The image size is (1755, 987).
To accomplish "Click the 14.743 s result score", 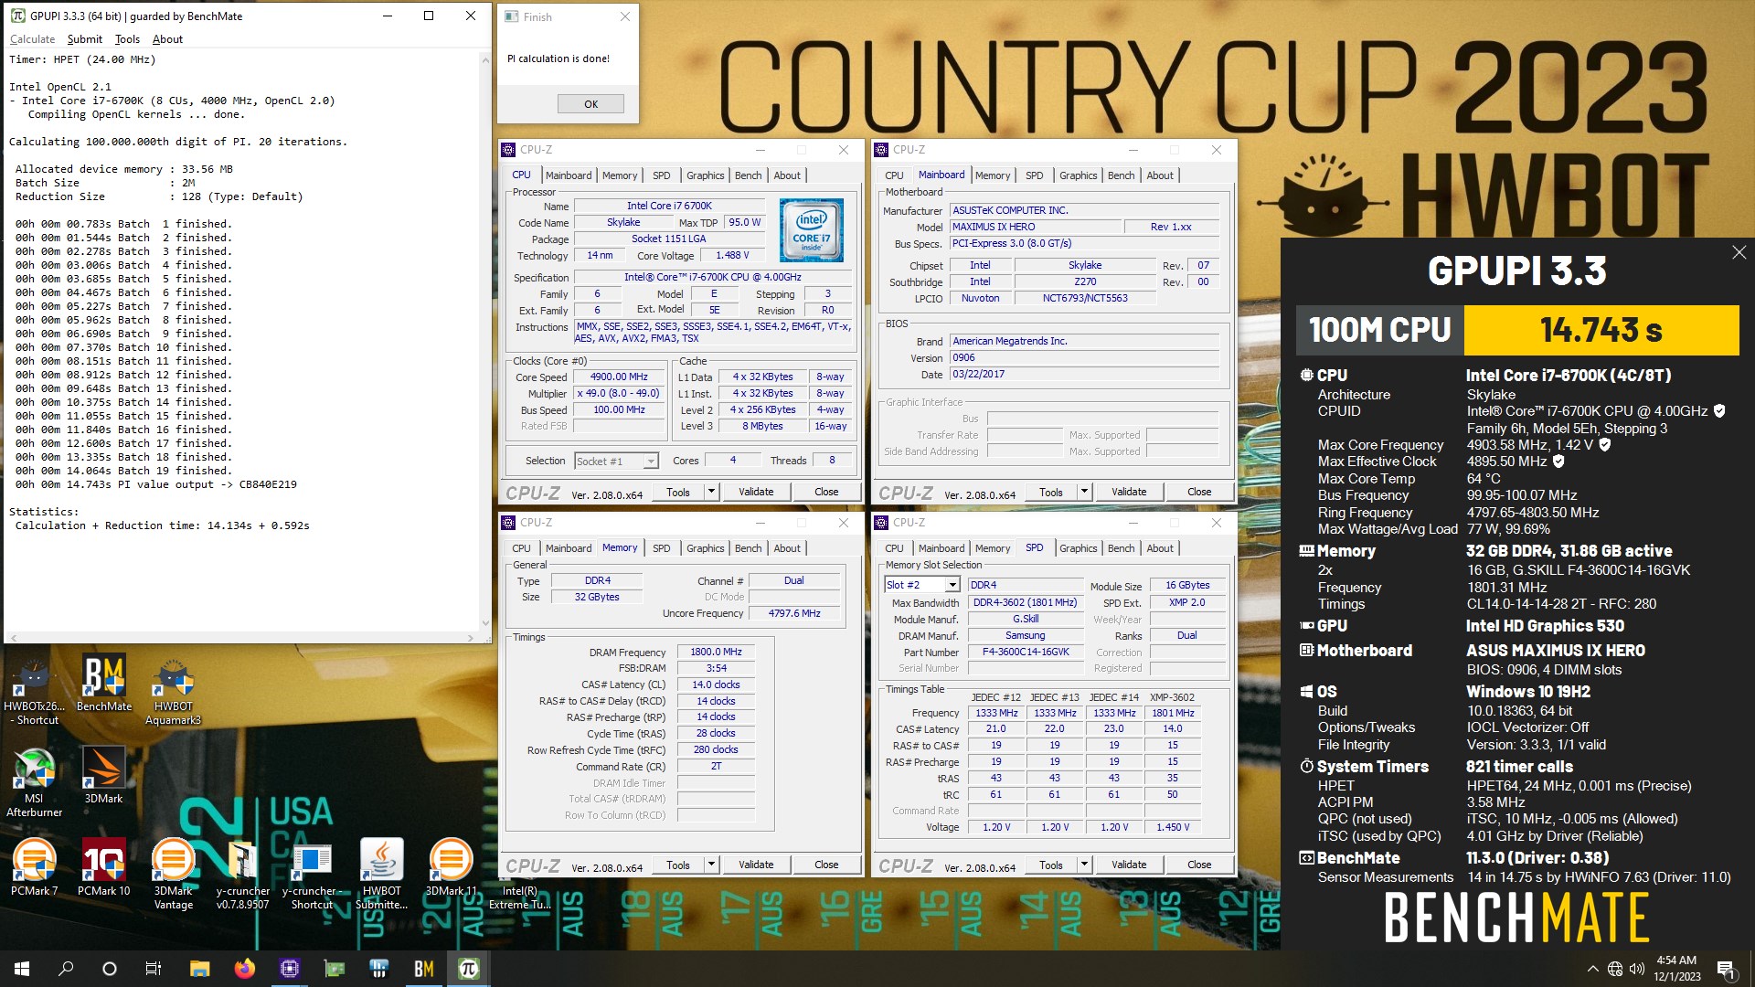I will [1601, 330].
